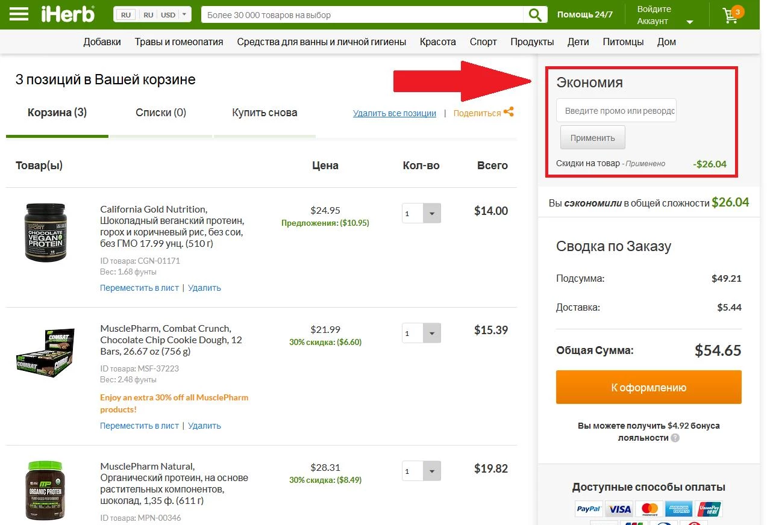Click the Помощь 24/7 link

[585, 14]
